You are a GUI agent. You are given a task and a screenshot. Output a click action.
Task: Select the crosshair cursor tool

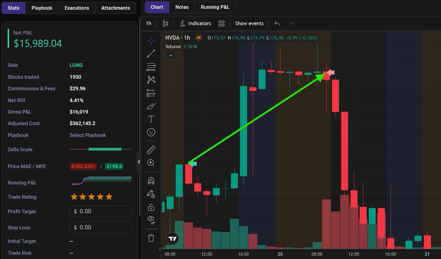(151, 40)
